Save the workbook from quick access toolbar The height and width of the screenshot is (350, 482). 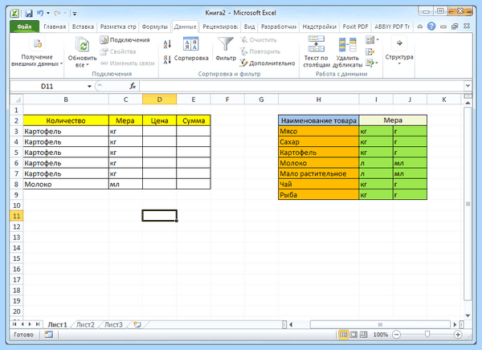29,13
